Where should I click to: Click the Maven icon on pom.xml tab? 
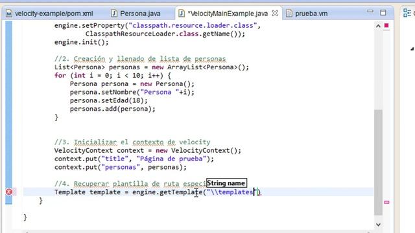click(9, 13)
